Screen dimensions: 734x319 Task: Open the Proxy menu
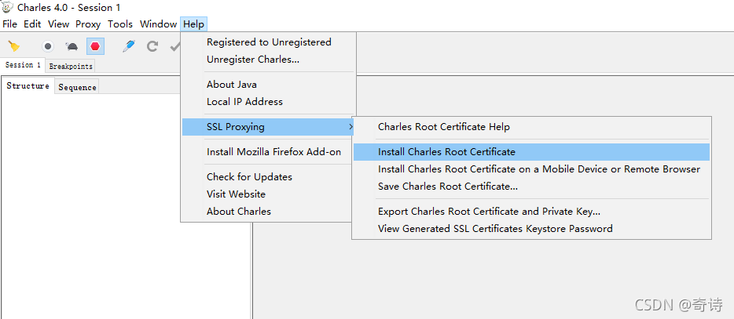click(88, 24)
